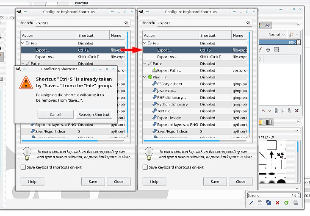
Task: Collapse the Plug-ins group in right dialog
Action: (x=145, y=77)
